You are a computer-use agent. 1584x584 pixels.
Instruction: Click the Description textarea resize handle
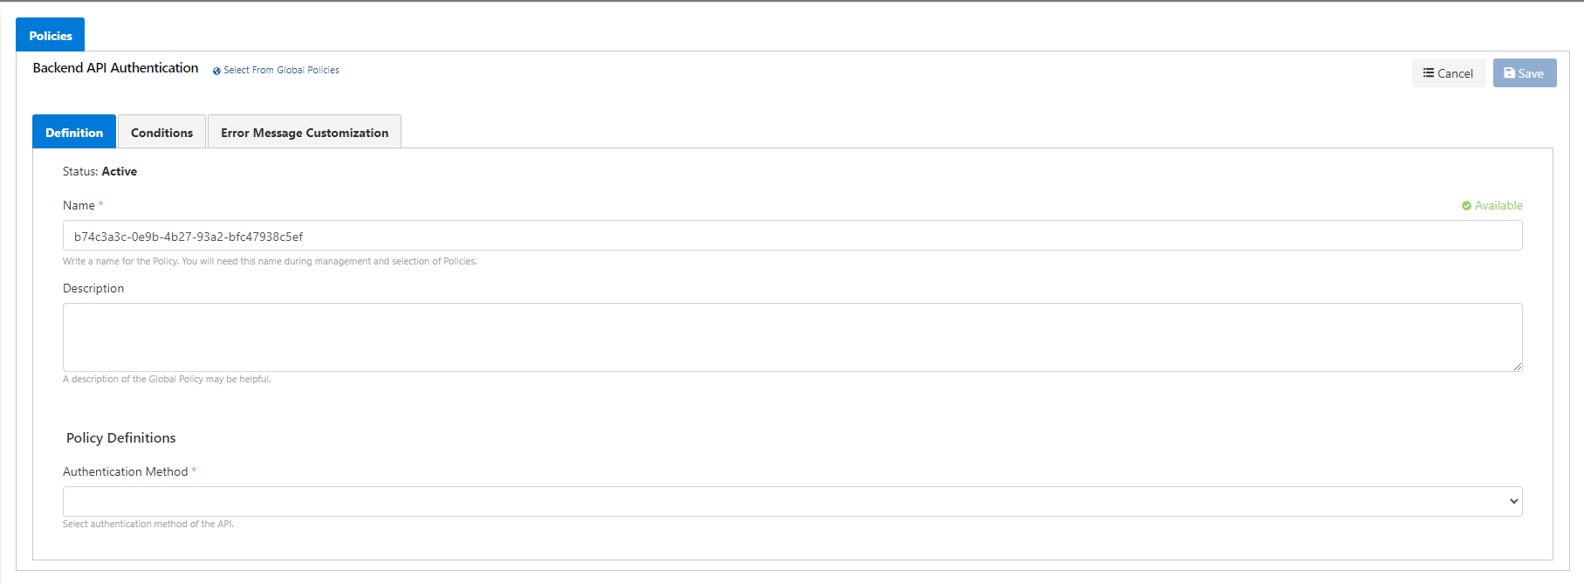click(x=1518, y=367)
